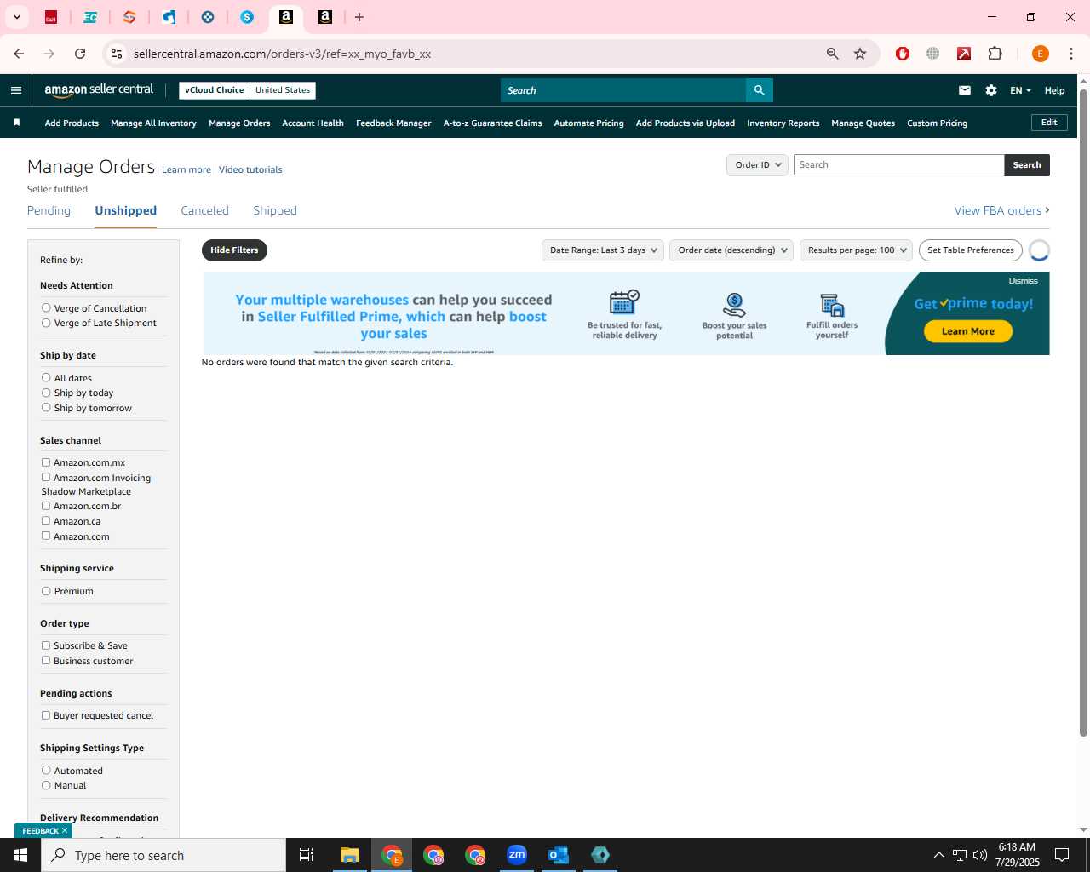The height and width of the screenshot is (872, 1090).
Task: Open Windows Start menu
Action: click(x=20, y=855)
